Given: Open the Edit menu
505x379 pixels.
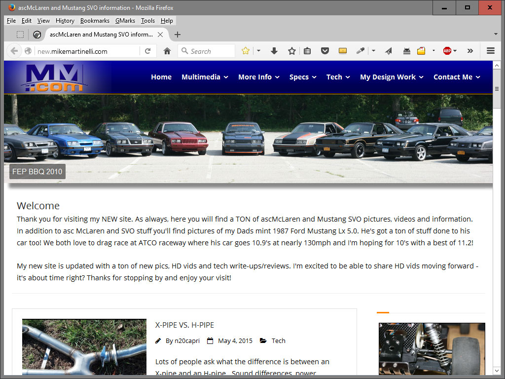Looking at the screenshot, I should coord(27,21).
